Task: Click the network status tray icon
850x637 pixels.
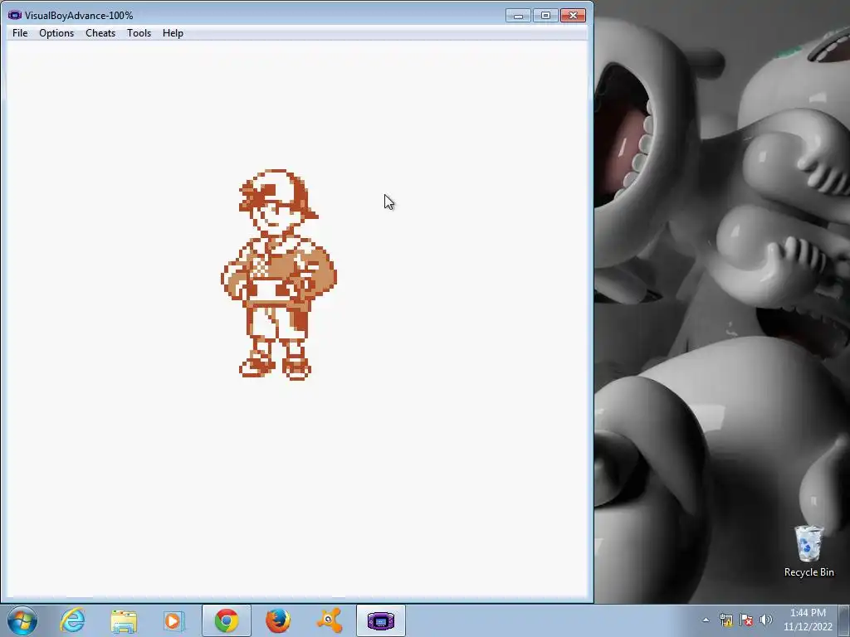Action: pyautogui.click(x=725, y=620)
